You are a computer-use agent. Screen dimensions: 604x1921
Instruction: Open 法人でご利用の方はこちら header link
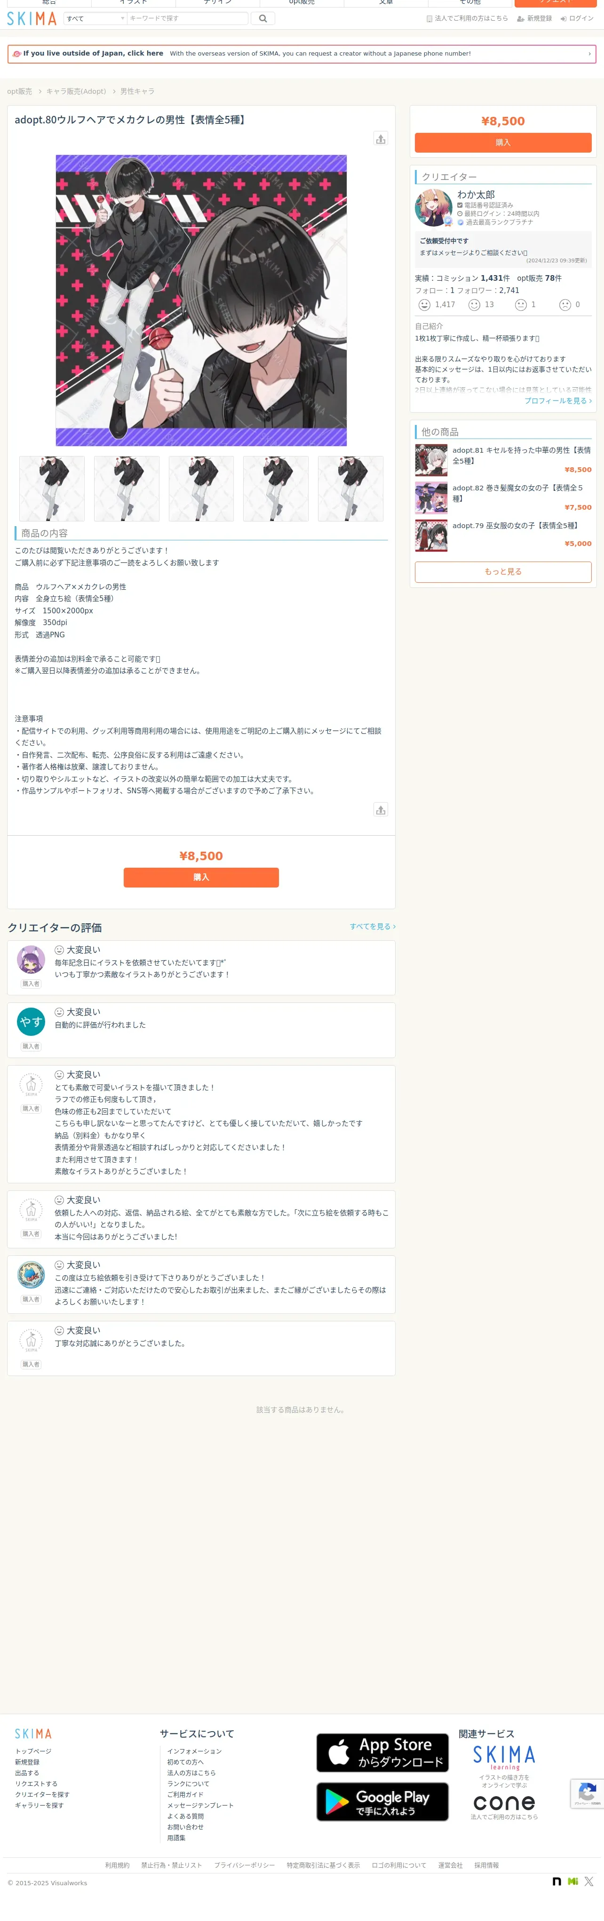coord(467,19)
